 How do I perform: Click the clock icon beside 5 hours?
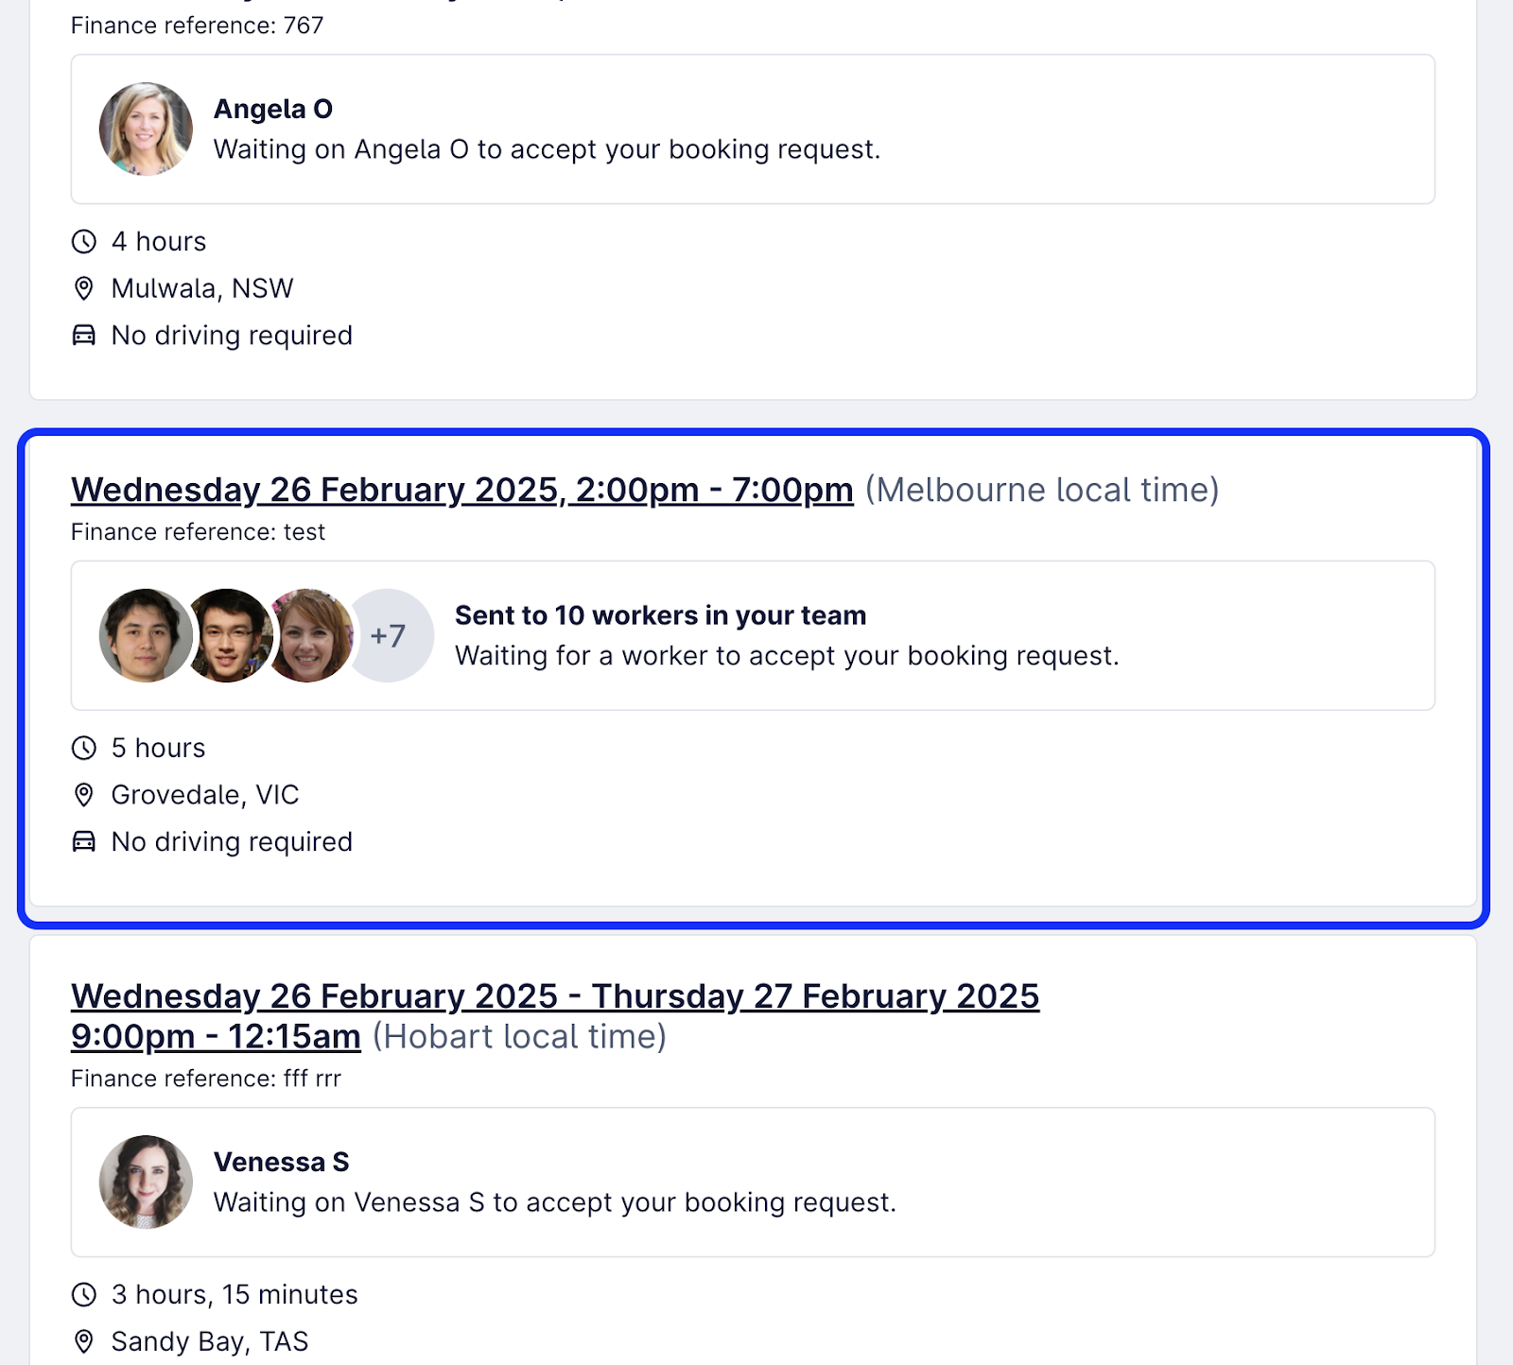(84, 749)
